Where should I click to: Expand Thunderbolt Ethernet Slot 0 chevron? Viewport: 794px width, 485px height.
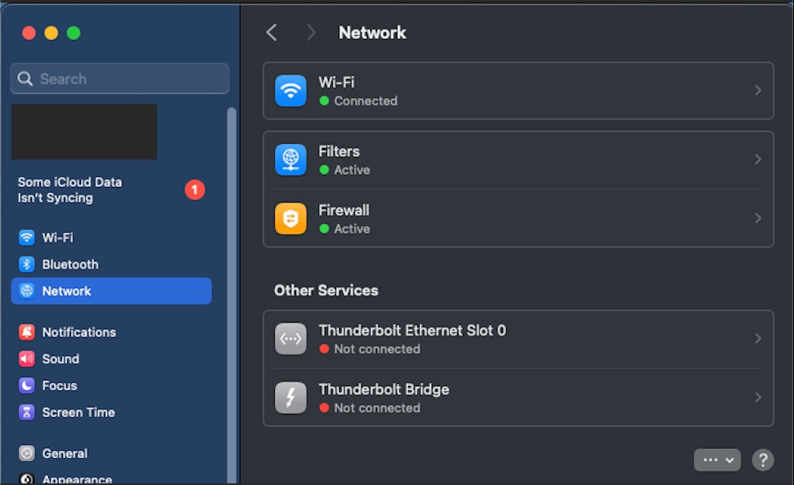coord(757,338)
